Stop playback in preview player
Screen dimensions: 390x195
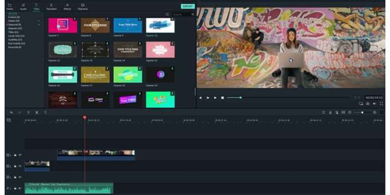point(222,98)
